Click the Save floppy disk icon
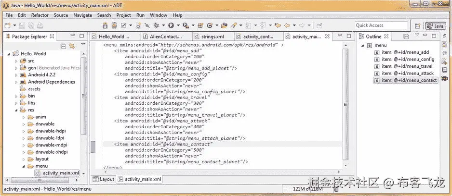 point(22,25)
